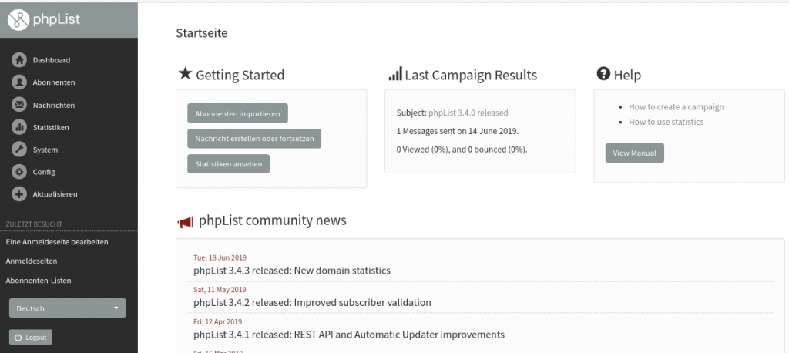Click the Sat, 11 May 2019 date

220,290
